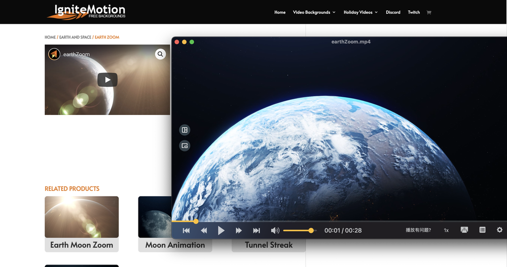Skip to the previous track in player
The height and width of the screenshot is (267, 507).
click(186, 231)
